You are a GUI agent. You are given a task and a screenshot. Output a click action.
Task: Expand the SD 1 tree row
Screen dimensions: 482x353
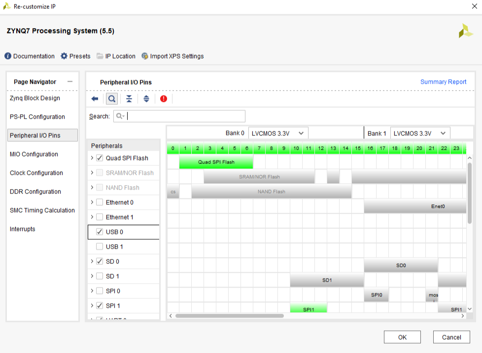tap(92, 276)
